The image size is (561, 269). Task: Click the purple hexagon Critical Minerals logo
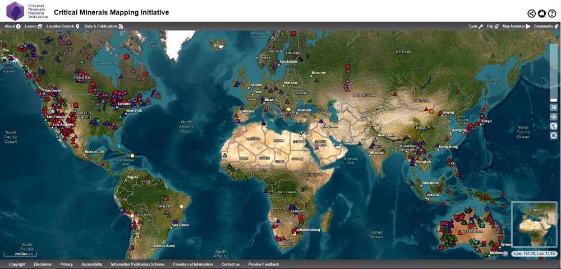coord(15,11)
